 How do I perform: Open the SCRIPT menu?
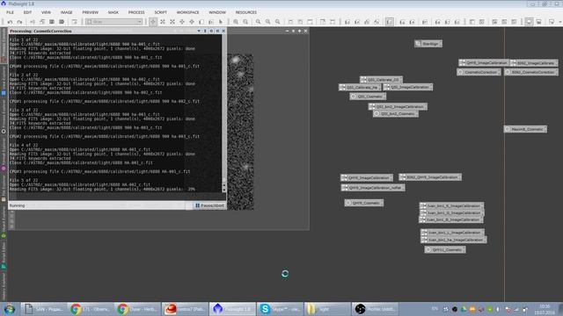160,12
